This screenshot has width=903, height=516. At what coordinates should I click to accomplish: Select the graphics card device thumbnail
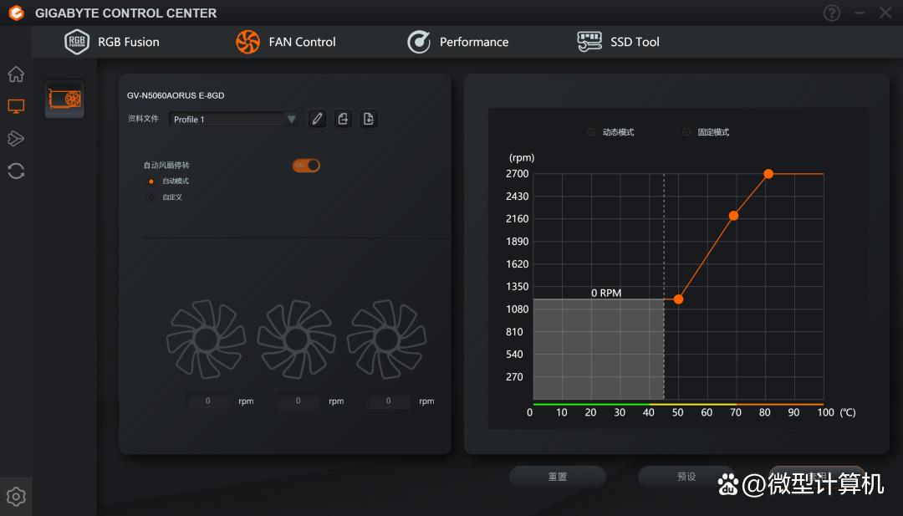(64, 99)
